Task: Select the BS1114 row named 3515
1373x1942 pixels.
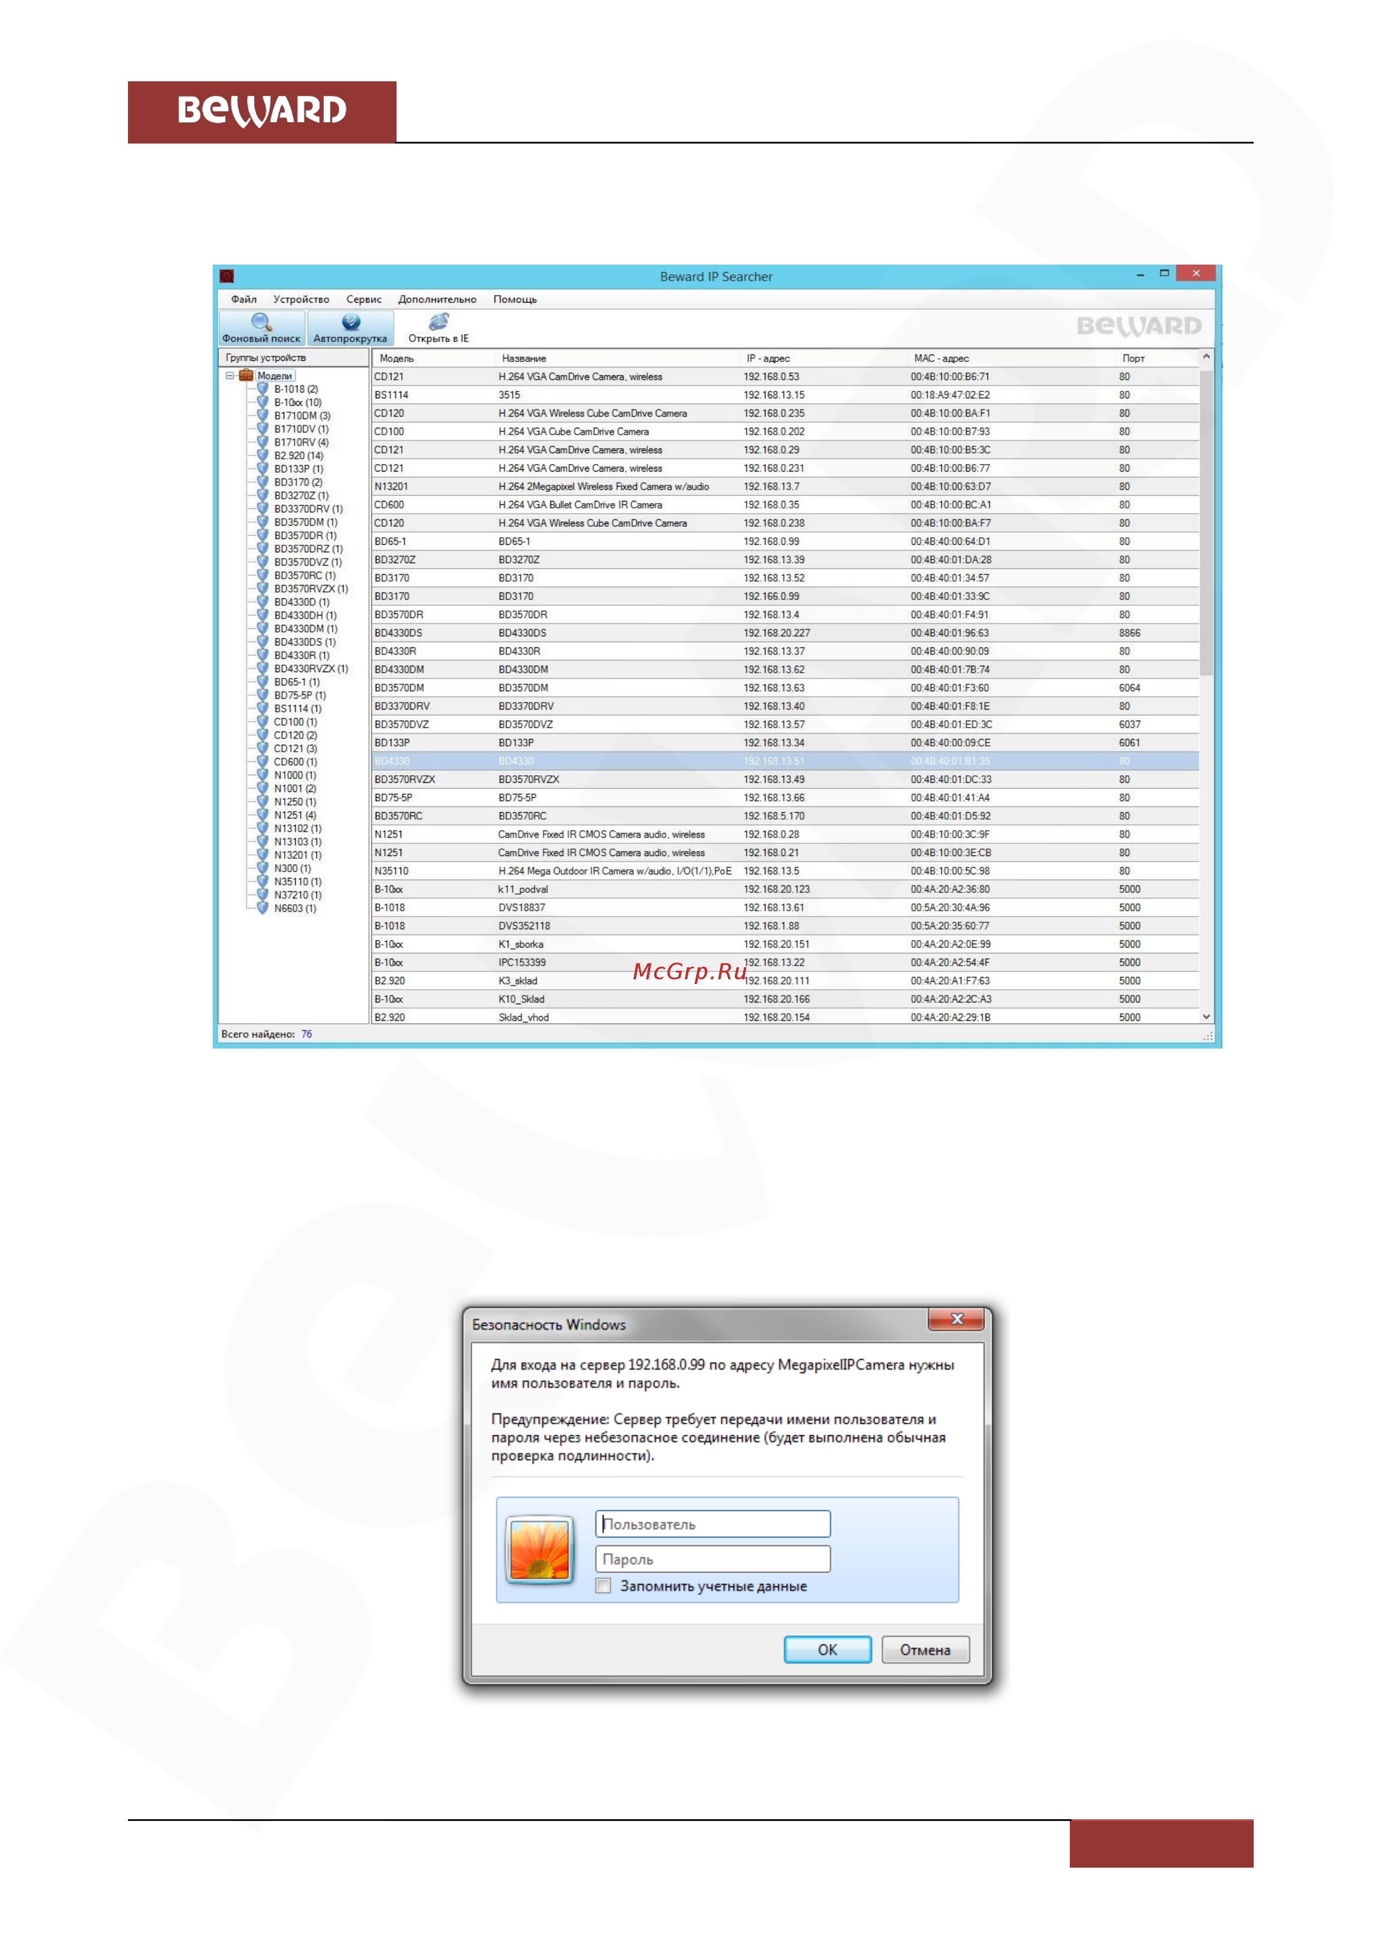Action: click(785, 395)
